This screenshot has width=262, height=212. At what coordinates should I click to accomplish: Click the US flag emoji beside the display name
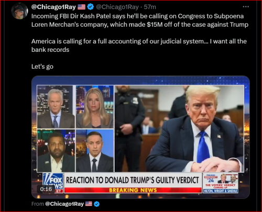pos(81,7)
